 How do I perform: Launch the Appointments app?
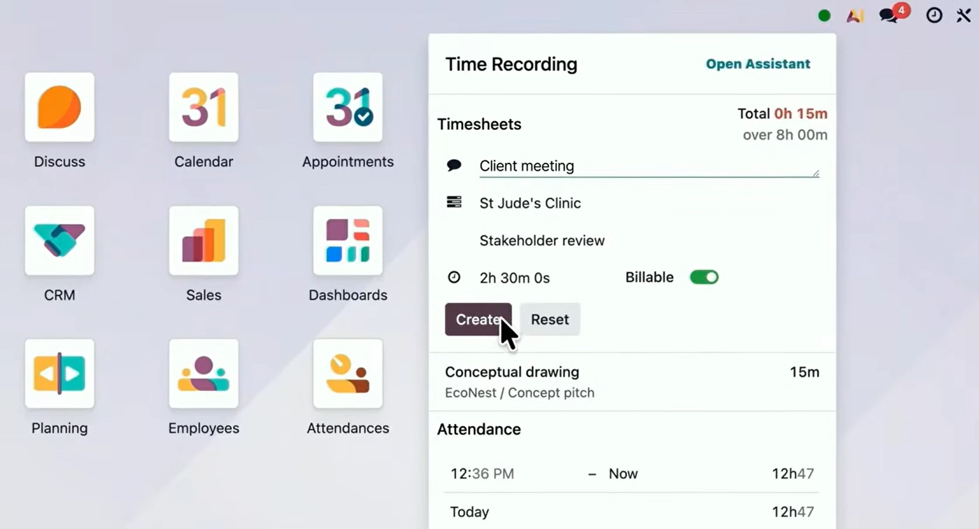(348, 107)
